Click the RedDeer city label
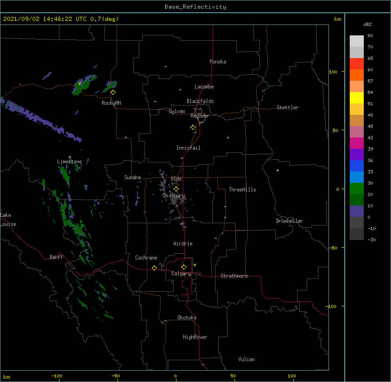 [x=200, y=116]
